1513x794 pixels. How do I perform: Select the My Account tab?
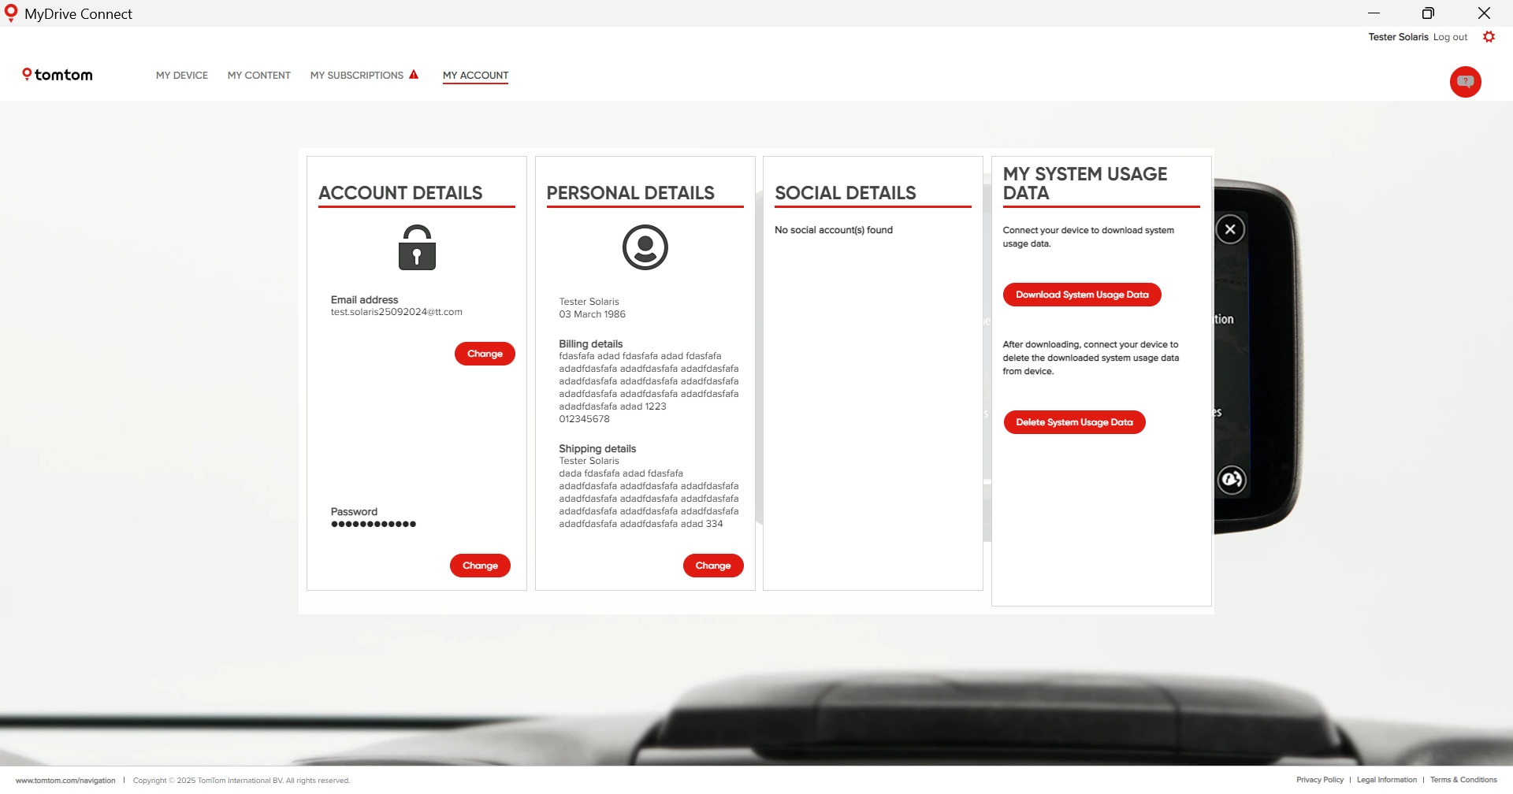(475, 76)
